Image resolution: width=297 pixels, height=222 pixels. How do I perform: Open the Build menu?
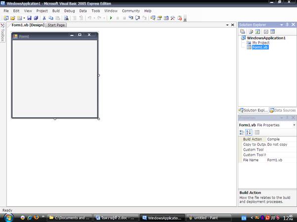(56, 11)
